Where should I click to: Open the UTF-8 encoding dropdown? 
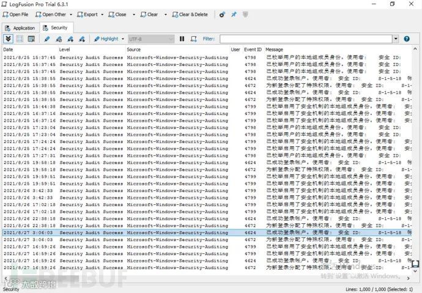[x=150, y=39]
